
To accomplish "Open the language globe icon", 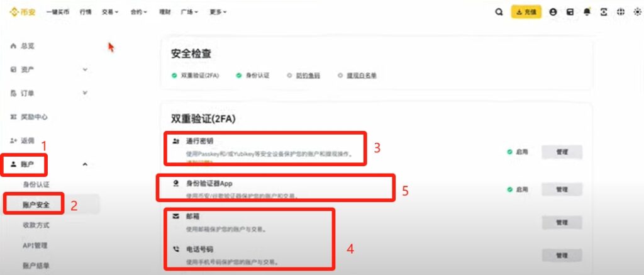I will pyautogui.click(x=621, y=13).
